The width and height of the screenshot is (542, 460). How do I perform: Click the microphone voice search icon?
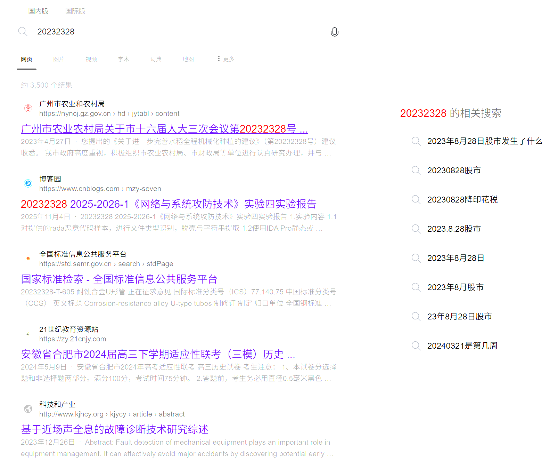pos(335,32)
